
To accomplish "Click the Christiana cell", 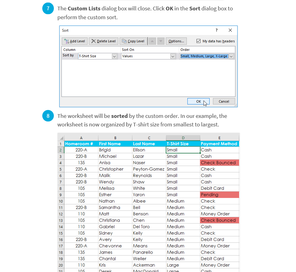I will (115, 220).
